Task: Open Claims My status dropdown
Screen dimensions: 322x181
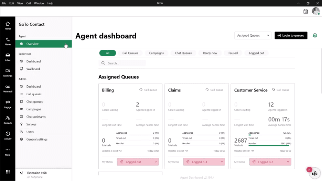Action: [204, 162]
